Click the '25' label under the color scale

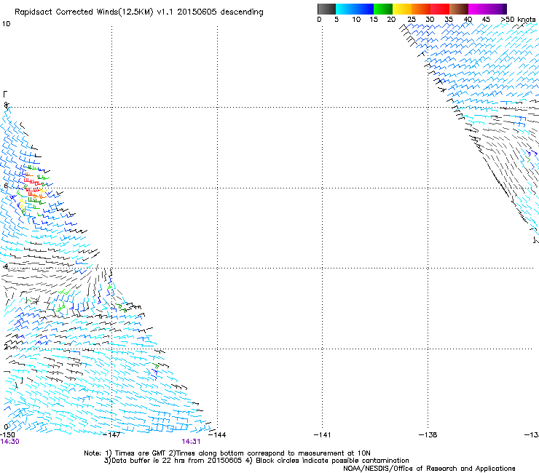[x=412, y=20]
